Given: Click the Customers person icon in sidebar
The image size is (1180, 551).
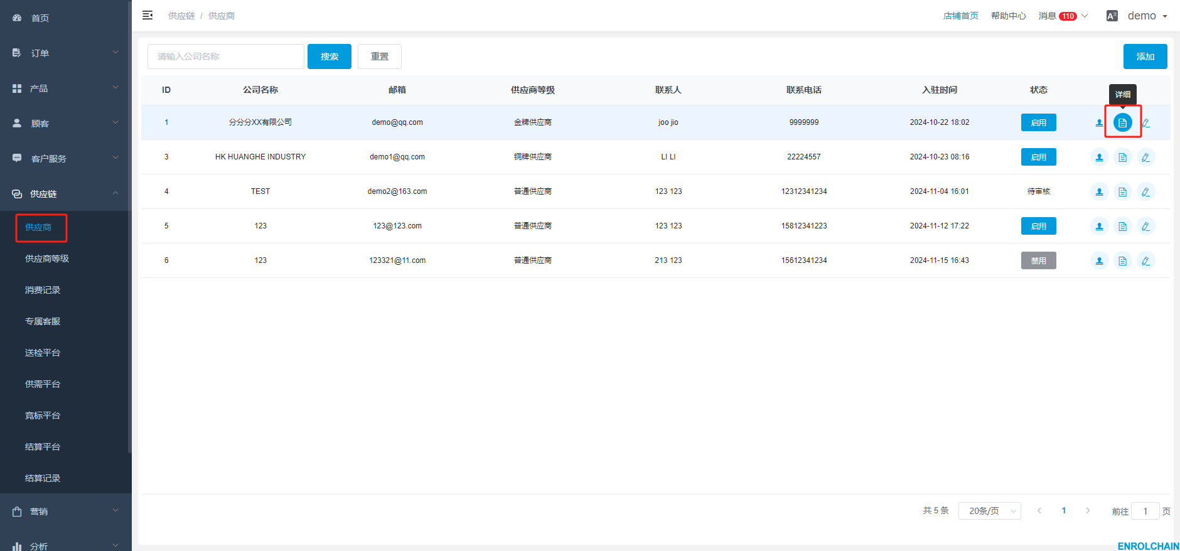Looking at the screenshot, I should (17, 123).
